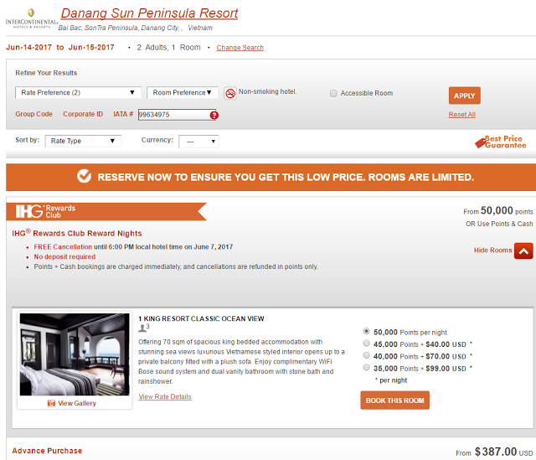536x460 pixels.
Task: Click the BOOK THIS ROOM button
Action: (394, 401)
